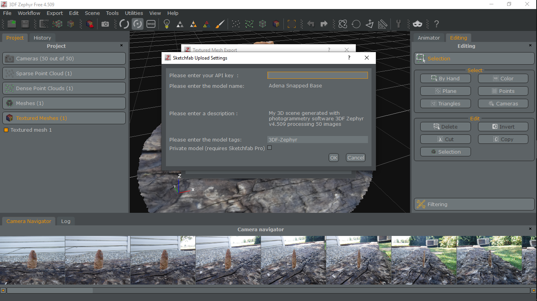Click the undo arrow icon
This screenshot has width=537, height=301.
coord(311,24)
